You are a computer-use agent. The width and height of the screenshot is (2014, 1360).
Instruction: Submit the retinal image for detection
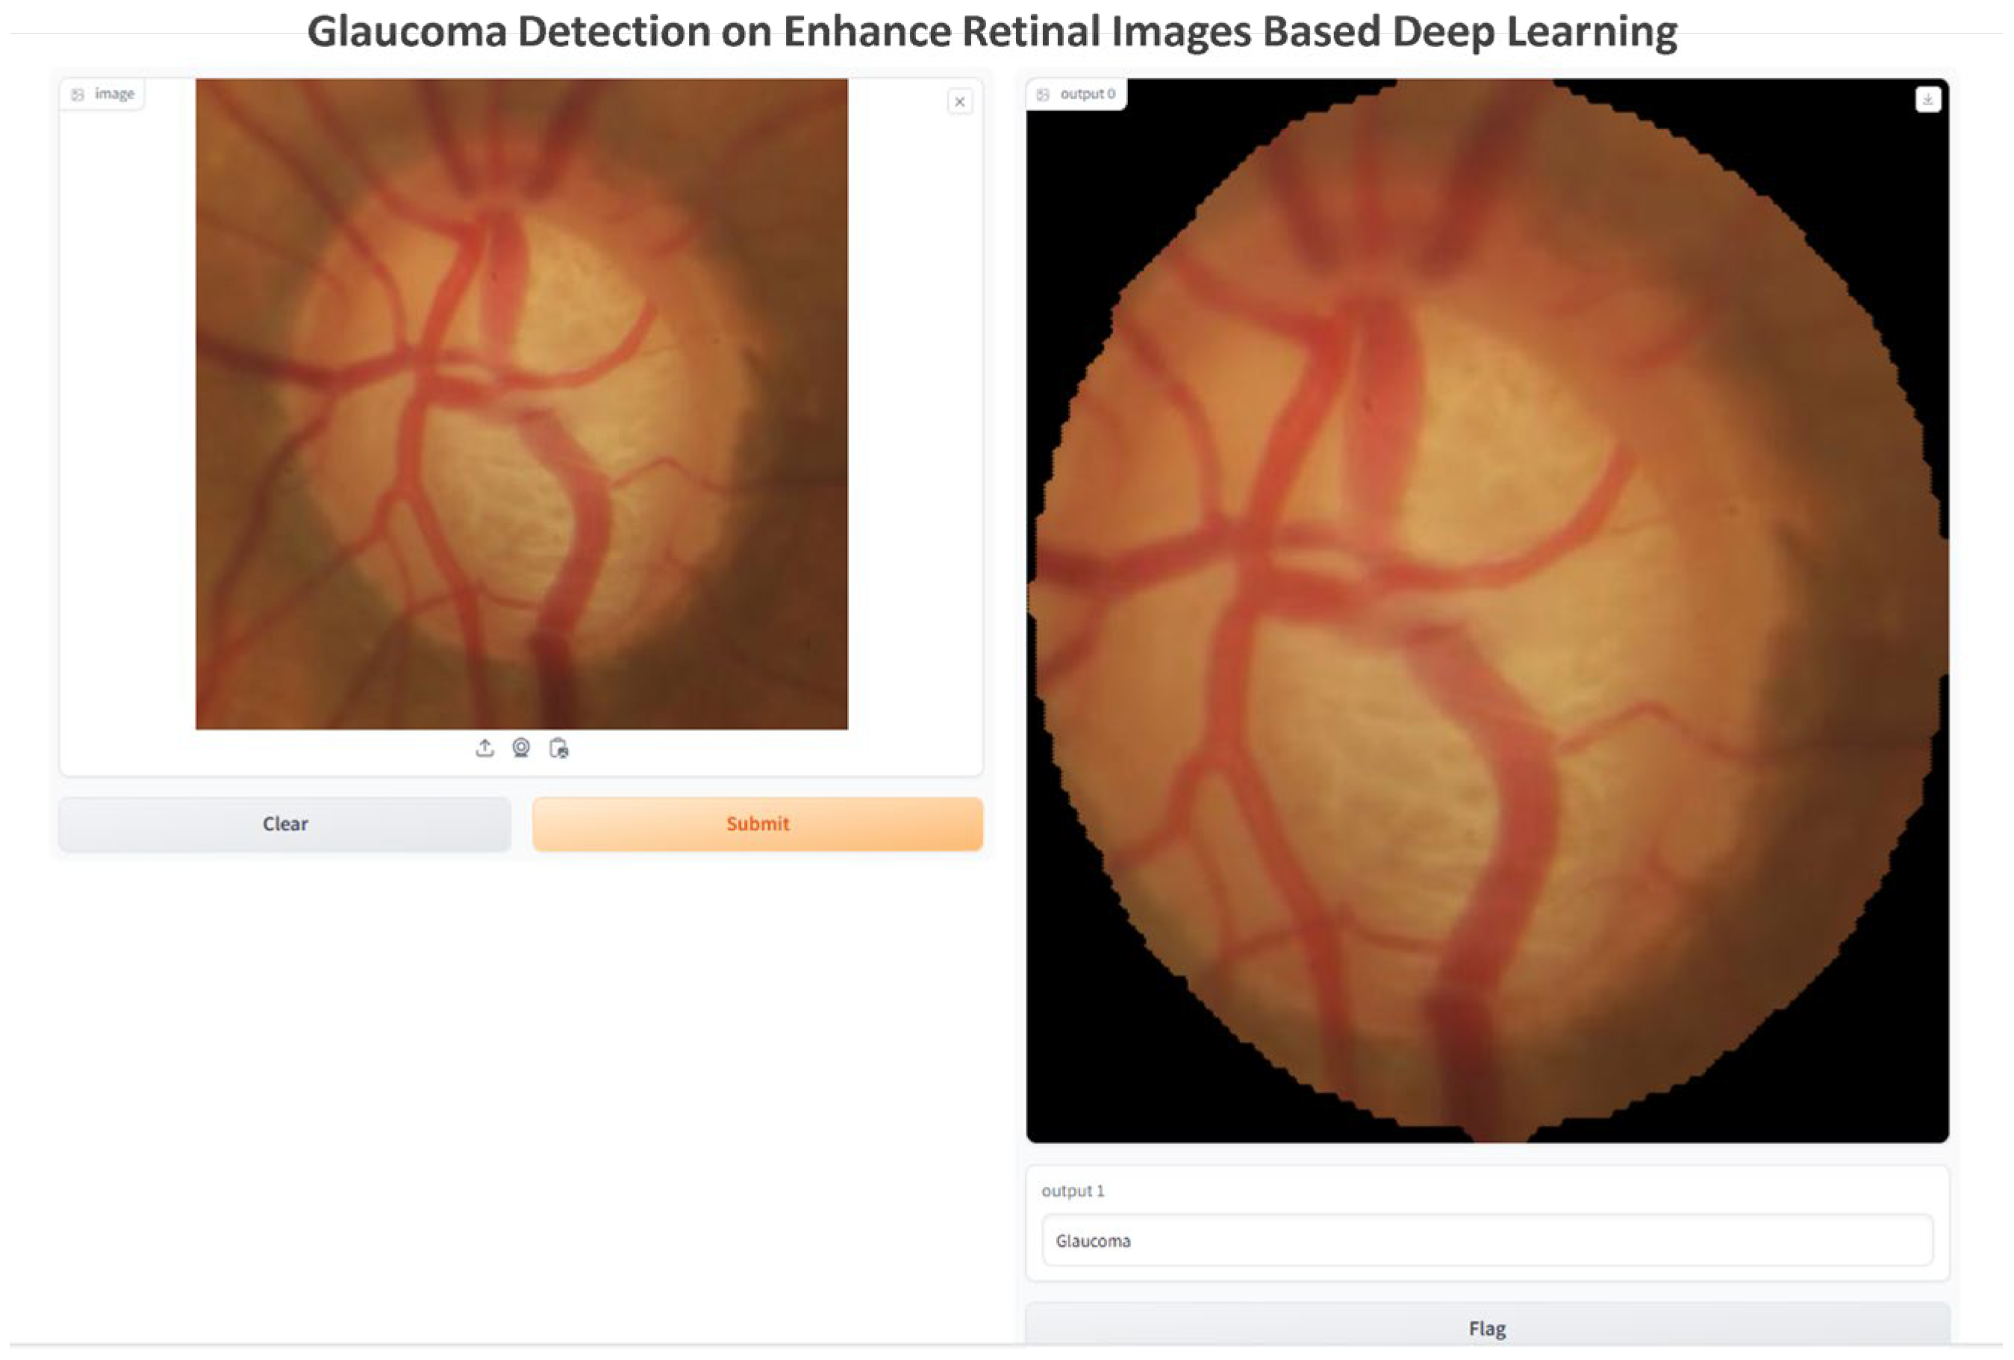pos(758,823)
